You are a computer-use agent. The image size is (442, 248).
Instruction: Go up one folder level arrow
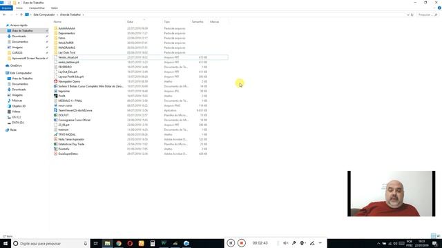[x=21, y=14]
